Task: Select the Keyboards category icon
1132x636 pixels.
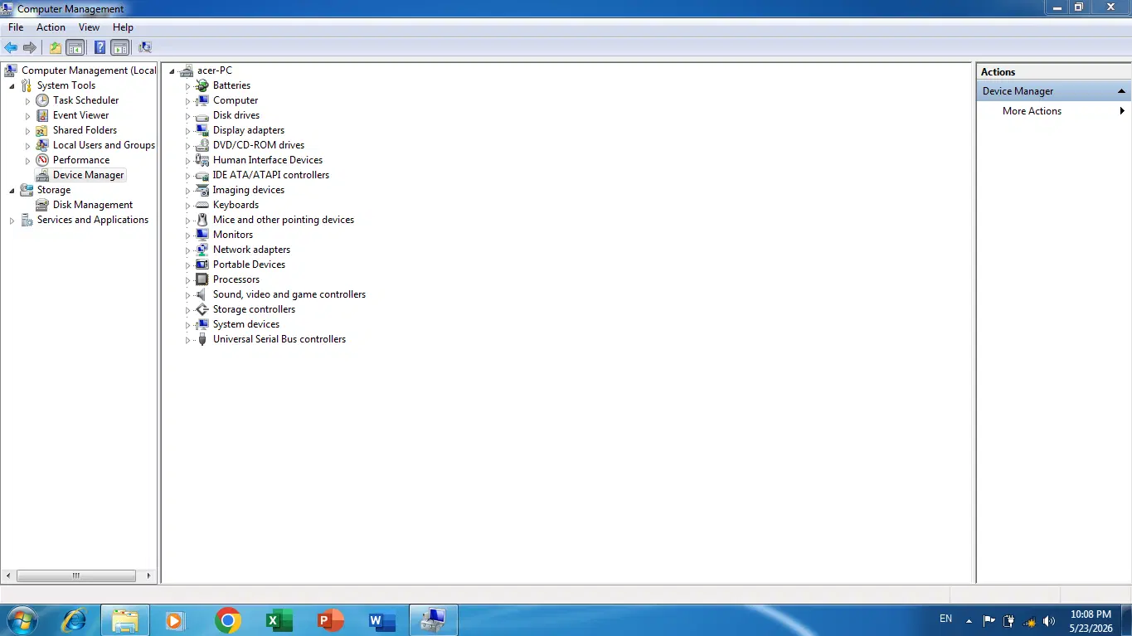Action: pyautogui.click(x=202, y=205)
